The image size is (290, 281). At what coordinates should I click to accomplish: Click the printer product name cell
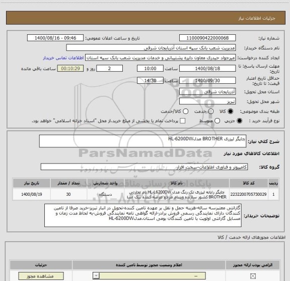pos(177,194)
